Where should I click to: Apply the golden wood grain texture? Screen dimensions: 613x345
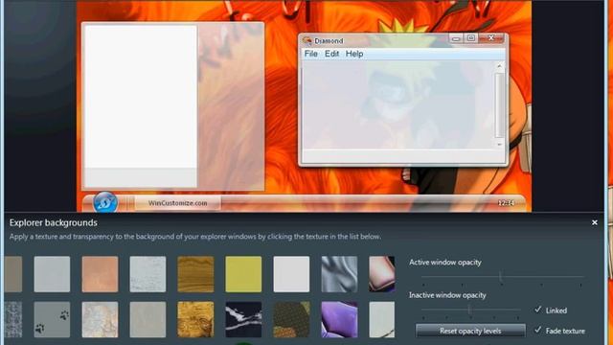pyautogui.click(x=195, y=274)
